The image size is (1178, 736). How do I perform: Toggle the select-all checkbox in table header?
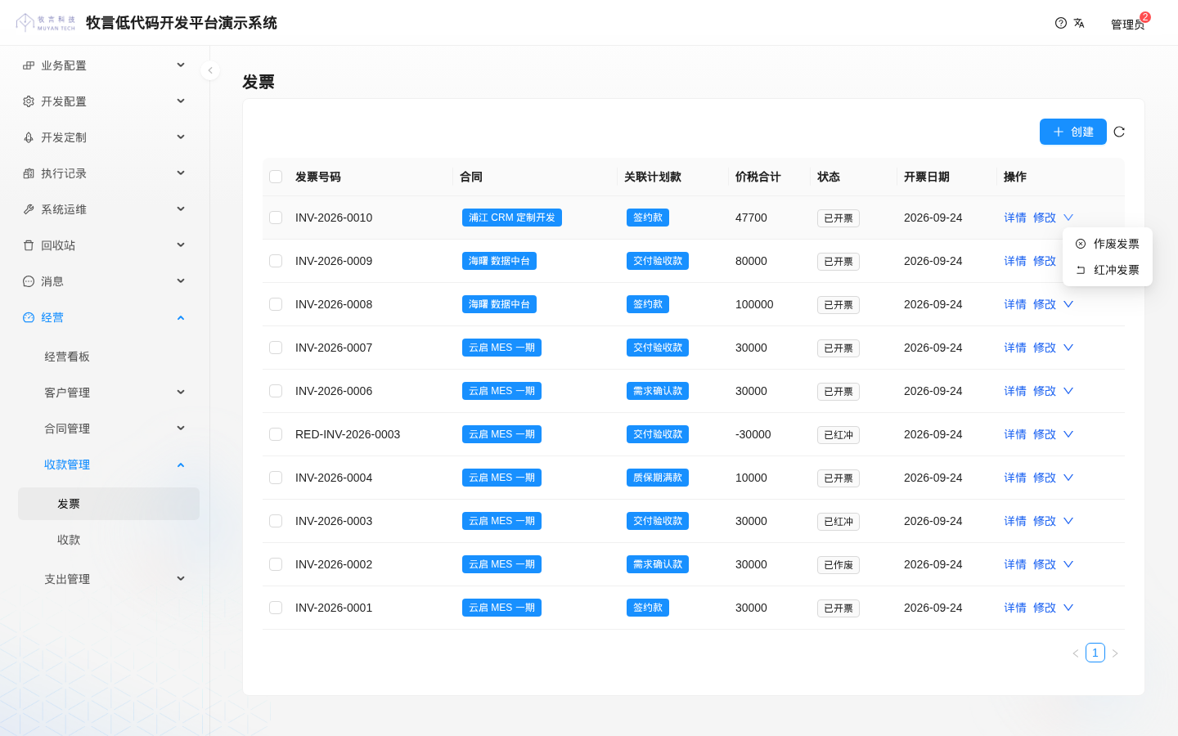click(276, 177)
